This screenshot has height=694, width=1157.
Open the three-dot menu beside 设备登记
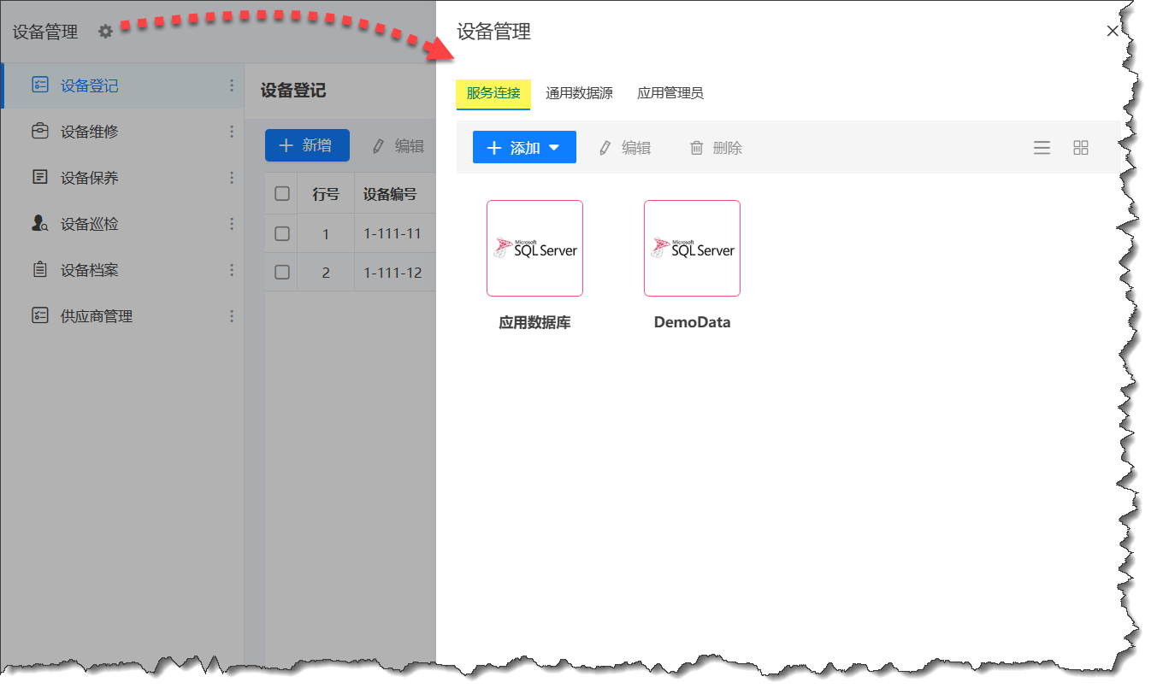[x=231, y=85]
